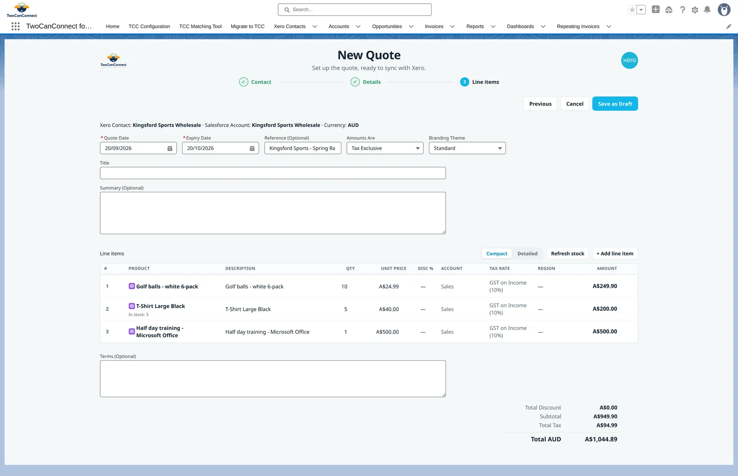Click the Title input field
738x476 pixels.
click(273, 173)
